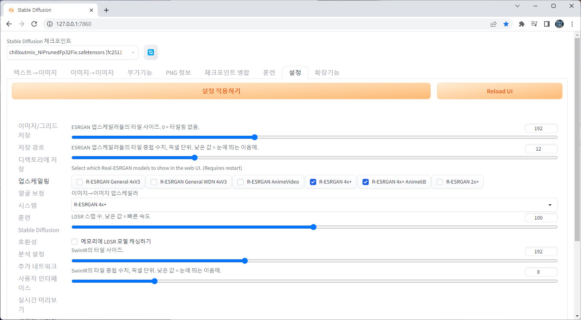This screenshot has width=581, height=320.
Task: Open 훈련 section in settings sidebar
Action: coord(24,218)
